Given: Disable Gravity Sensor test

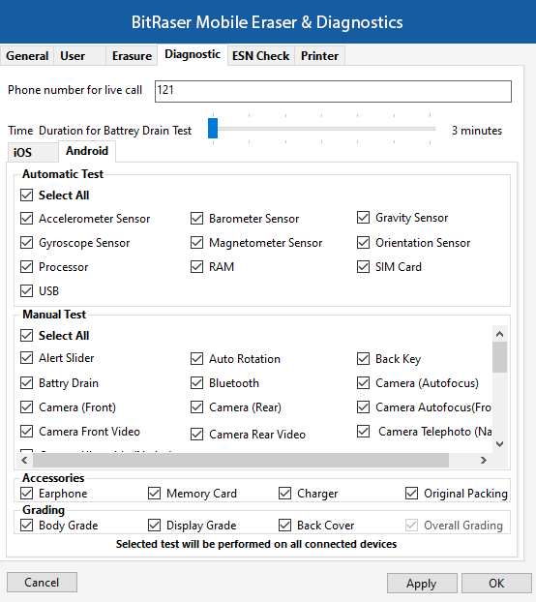Looking at the screenshot, I should pyautogui.click(x=364, y=218).
